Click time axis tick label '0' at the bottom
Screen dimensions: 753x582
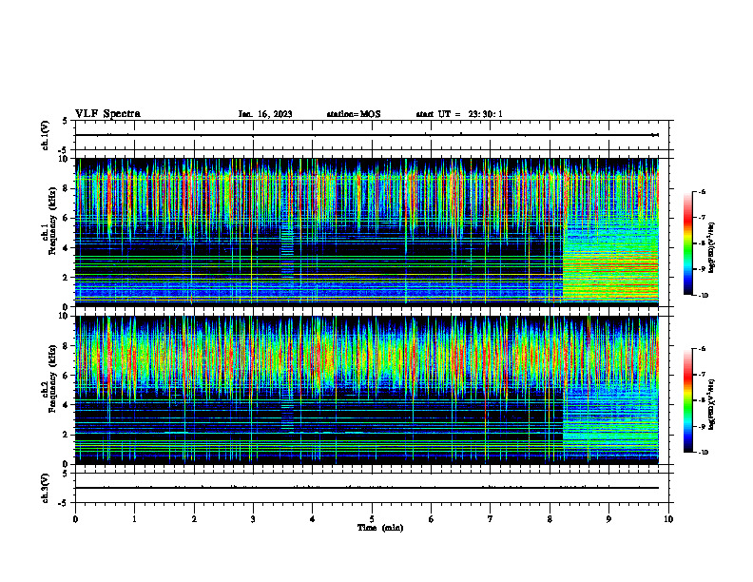[x=75, y=519]
